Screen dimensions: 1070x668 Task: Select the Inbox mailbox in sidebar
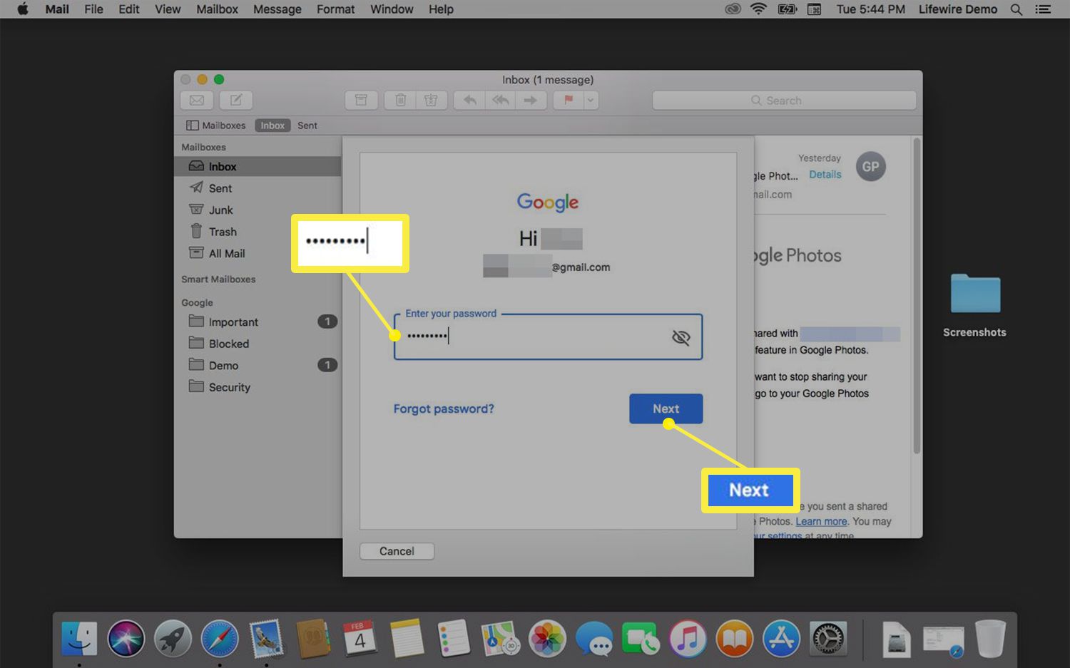[258, 166]
